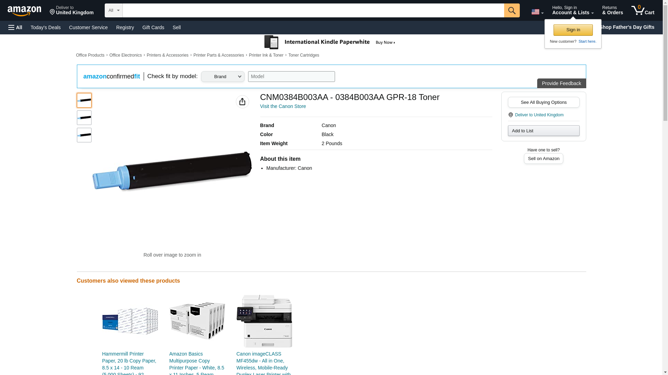Open Today's Deals navigation item
Image resolution: width=668 pixels, height=375 pixels.
46,27
